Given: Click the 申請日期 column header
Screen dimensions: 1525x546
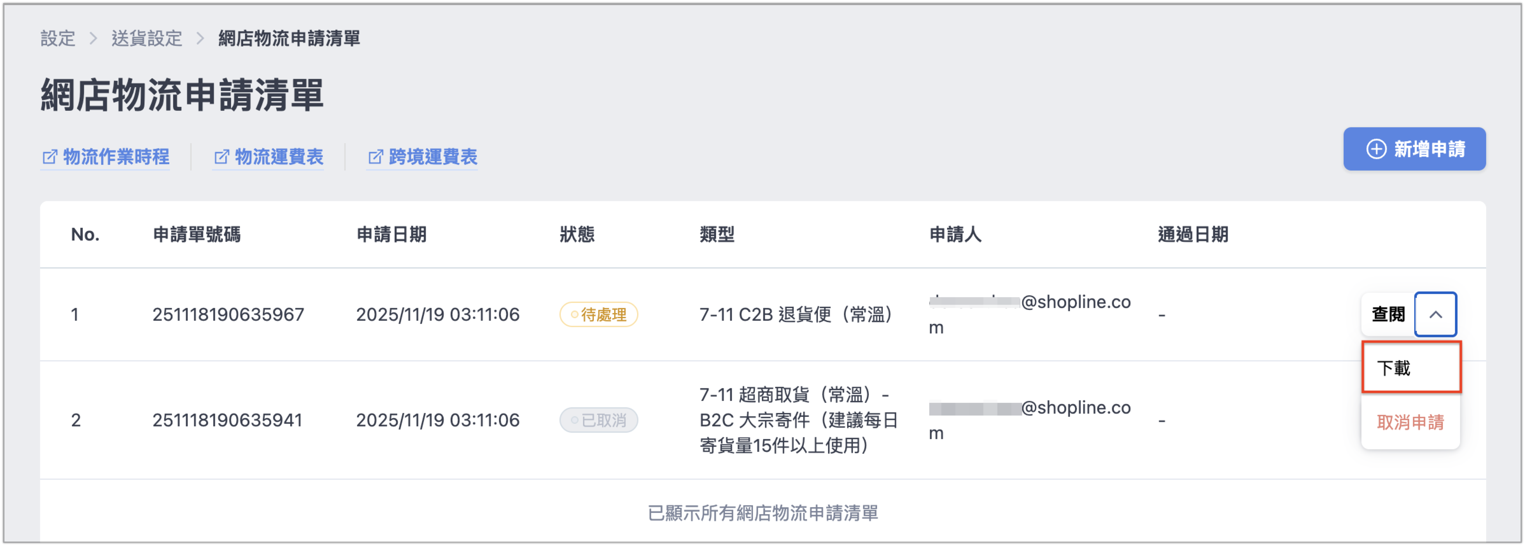Looking at the screenshot, I should 391,234.
